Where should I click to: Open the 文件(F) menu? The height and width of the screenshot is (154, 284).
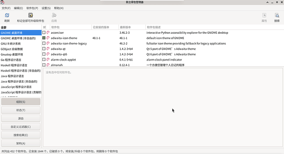pyautogui.click(x=6, y=8)
